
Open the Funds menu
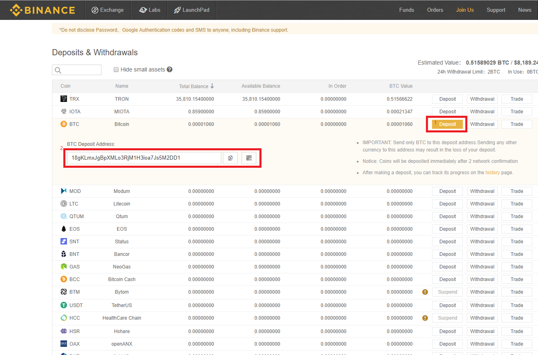[x=406, y=10]
